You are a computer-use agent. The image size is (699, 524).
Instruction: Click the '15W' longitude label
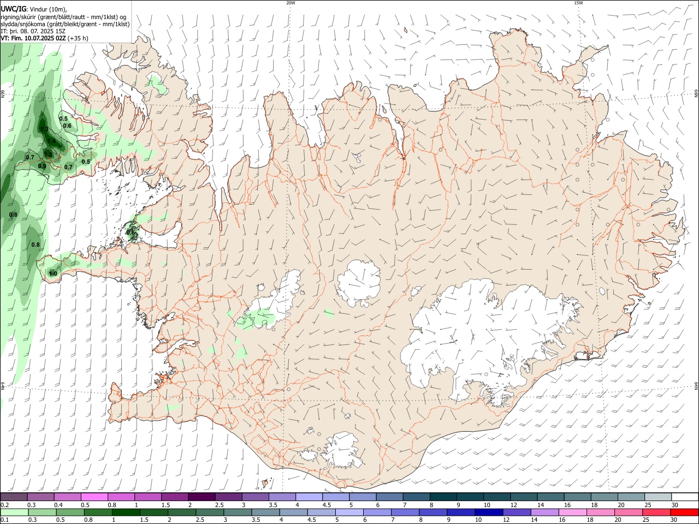pos(578,3)
